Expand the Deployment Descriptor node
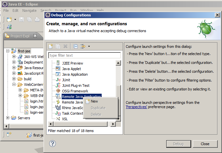 14,62
